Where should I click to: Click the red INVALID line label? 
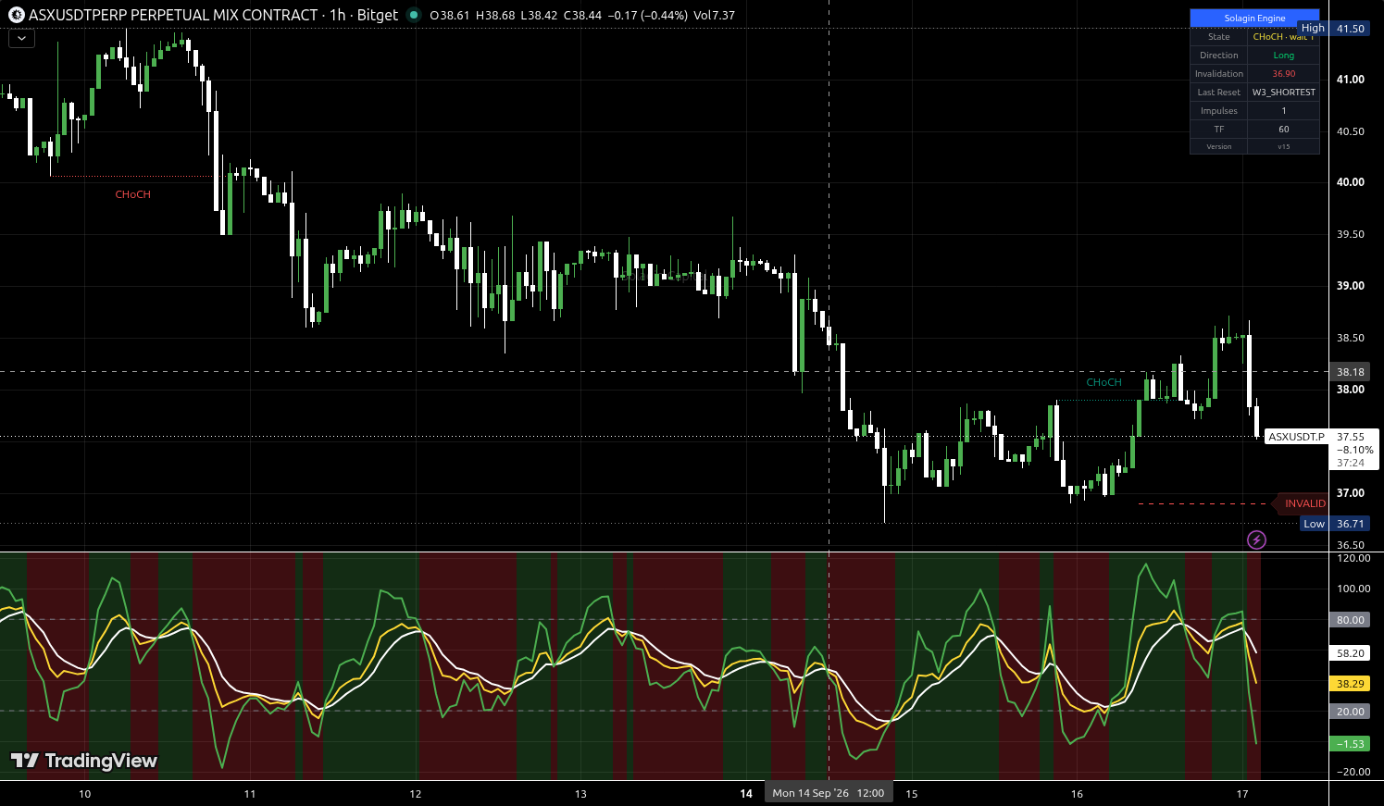(1303, 503)
